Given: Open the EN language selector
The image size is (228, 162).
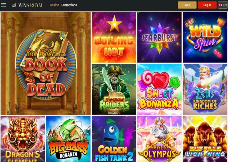Looking at the screenshot, I should [223, 5].
